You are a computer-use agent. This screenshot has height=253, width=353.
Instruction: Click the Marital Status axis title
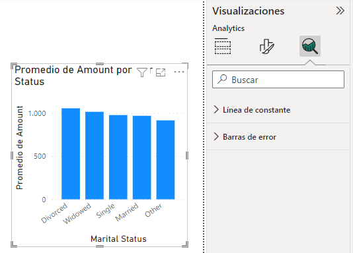118,239
